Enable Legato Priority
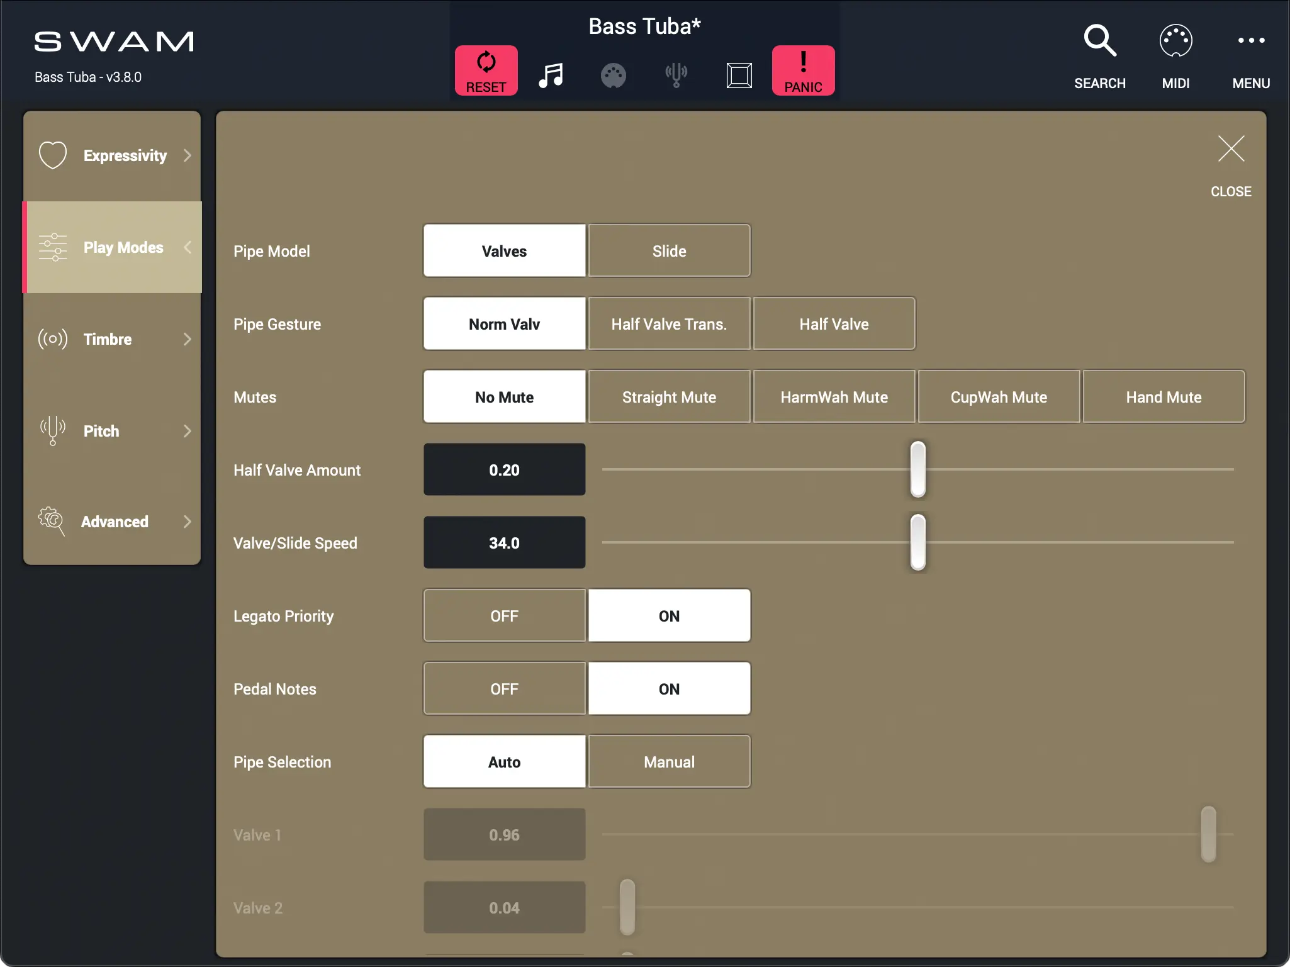1290x967 pixels. click(x=669, y=615)
